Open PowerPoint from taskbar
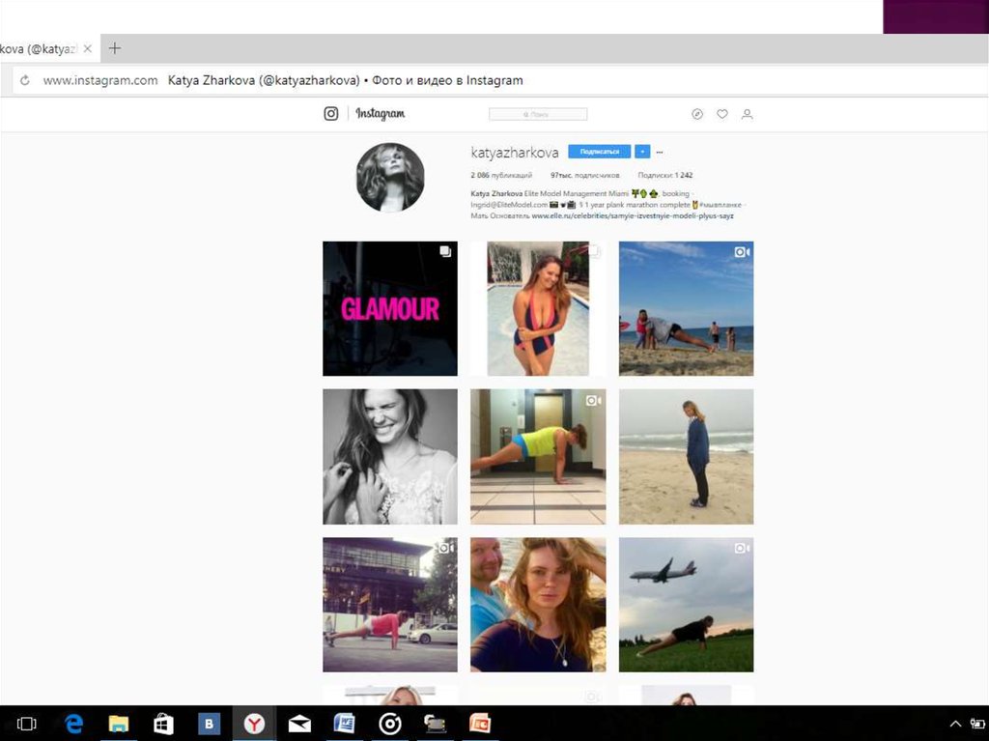This screenshot has width=989, height=741. pos(480,724)
